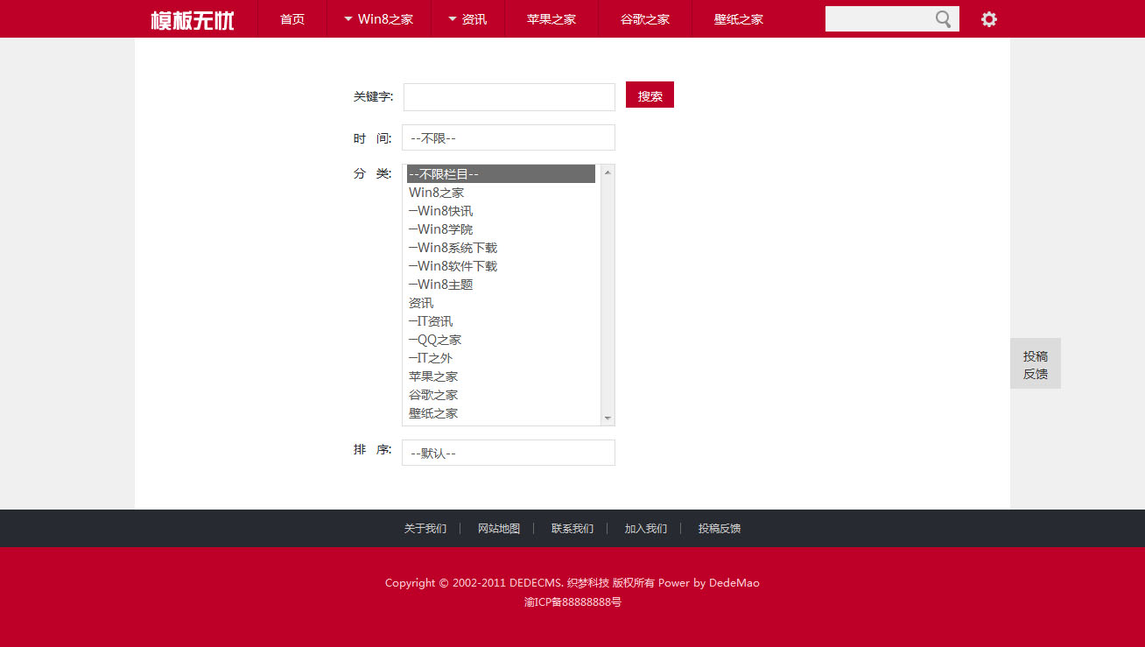Go to the 首页 menu item

click(x=292, y=19)
